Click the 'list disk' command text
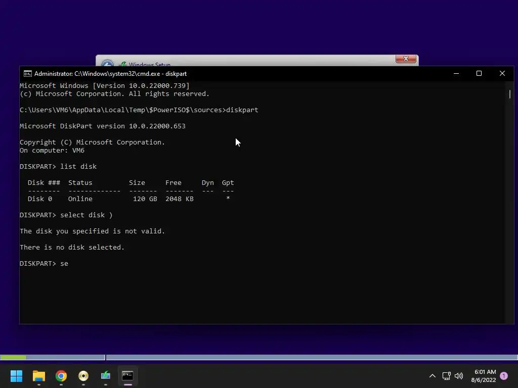 tap(78, 167)
